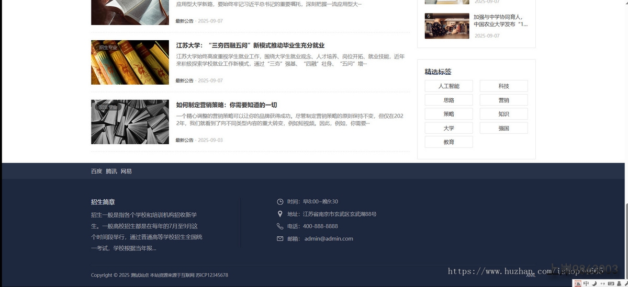Open the 网易 footer link

[x=126, y=171]
